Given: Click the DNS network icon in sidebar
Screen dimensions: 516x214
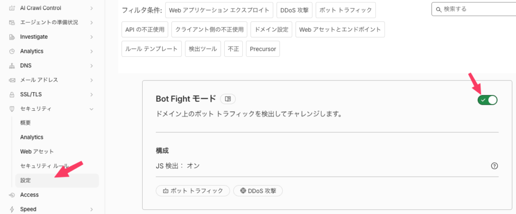Looking at the screenshot, I should pos(12,66).
